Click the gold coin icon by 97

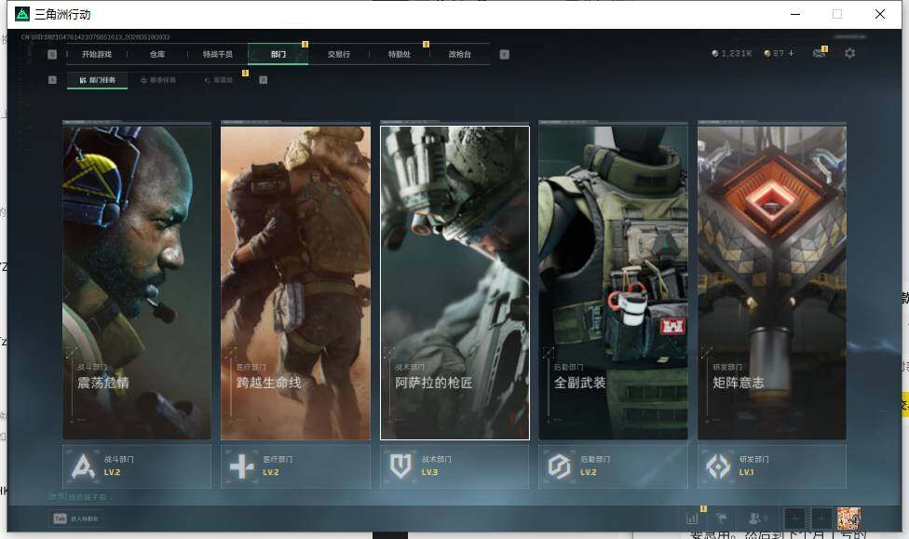[x=767, y=53]
